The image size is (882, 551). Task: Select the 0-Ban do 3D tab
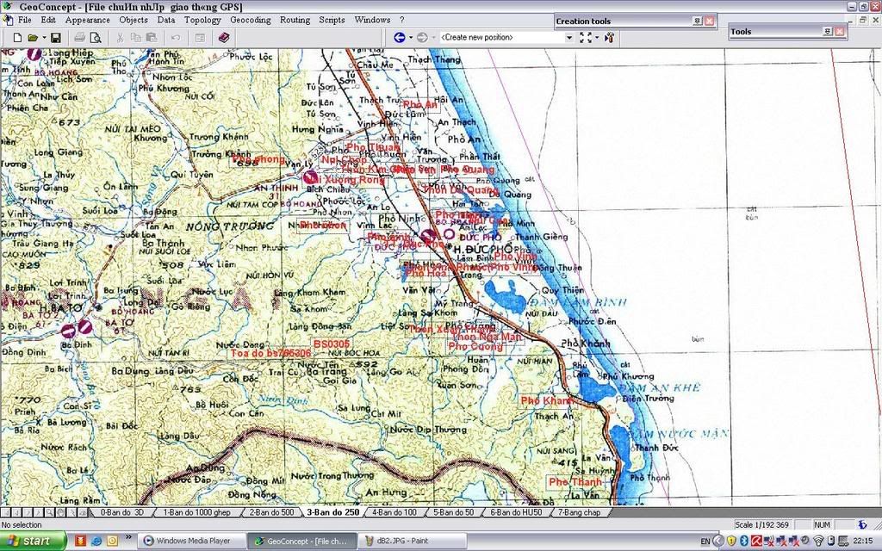pos(121,512)
